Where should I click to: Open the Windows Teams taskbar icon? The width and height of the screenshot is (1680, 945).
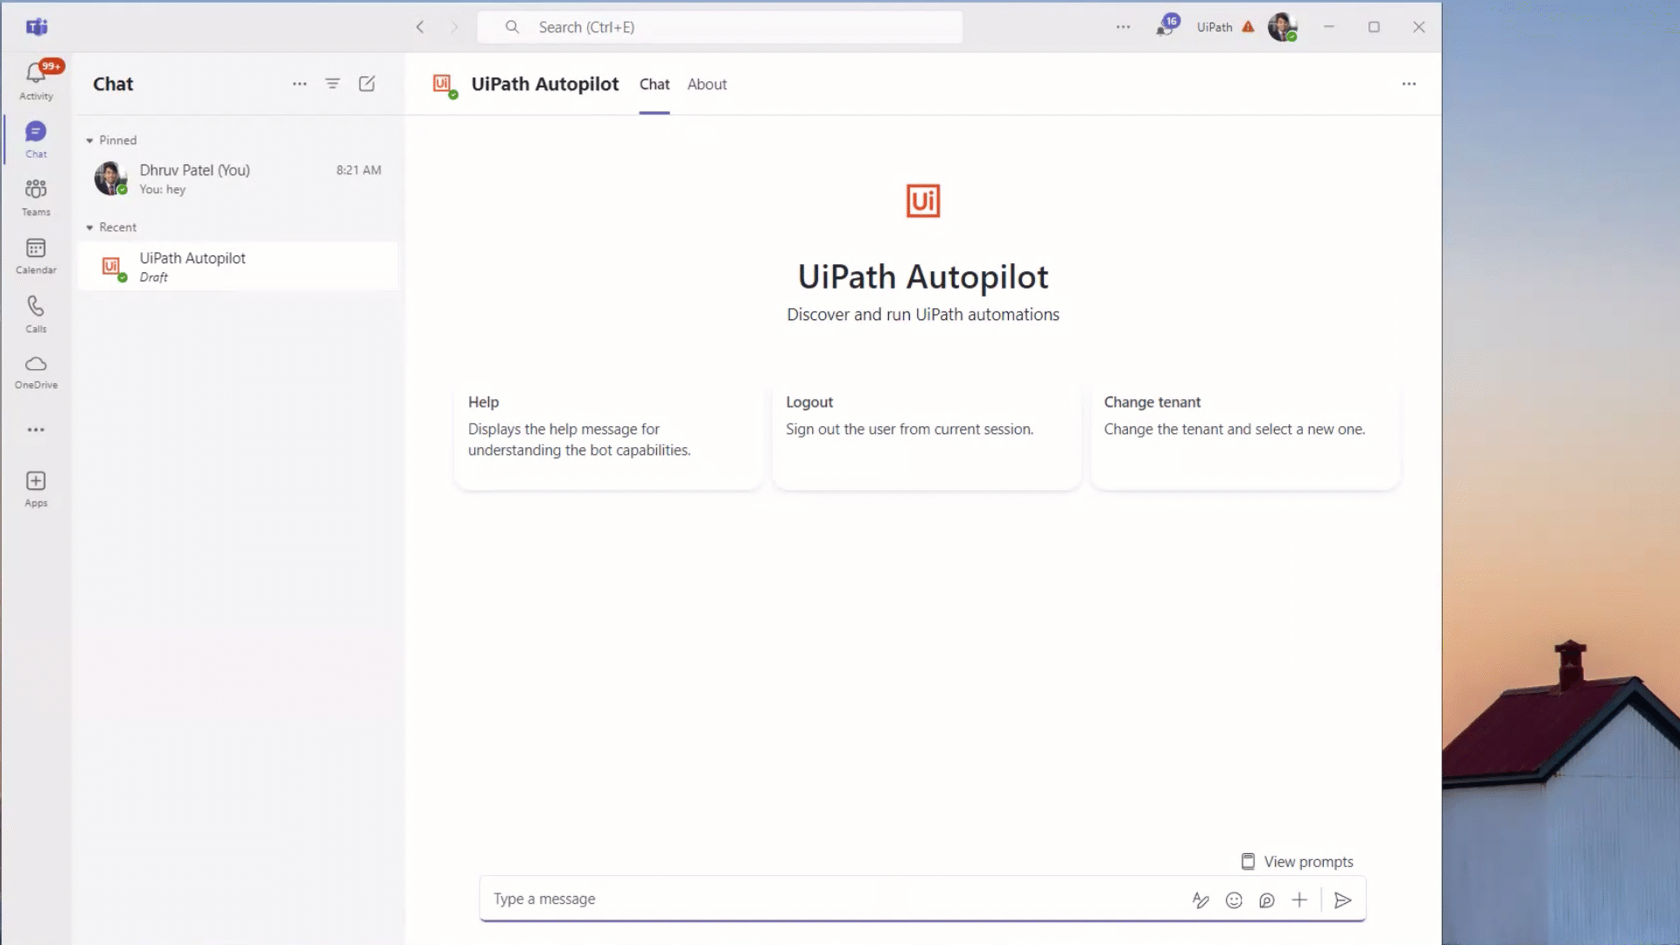(36, 25)
